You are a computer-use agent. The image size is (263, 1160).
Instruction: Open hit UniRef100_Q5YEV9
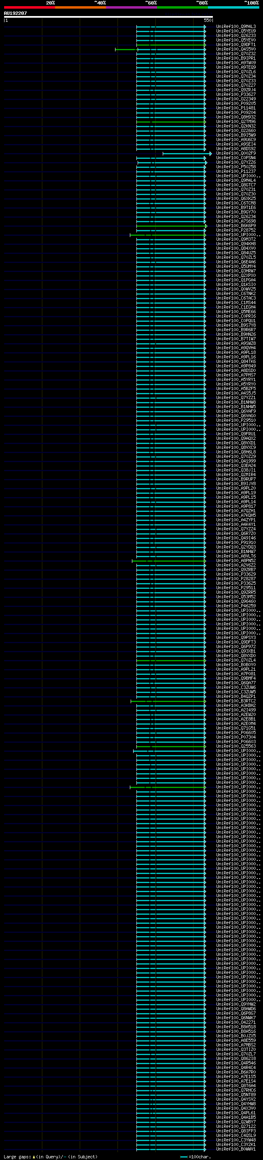tap(236, 31)
